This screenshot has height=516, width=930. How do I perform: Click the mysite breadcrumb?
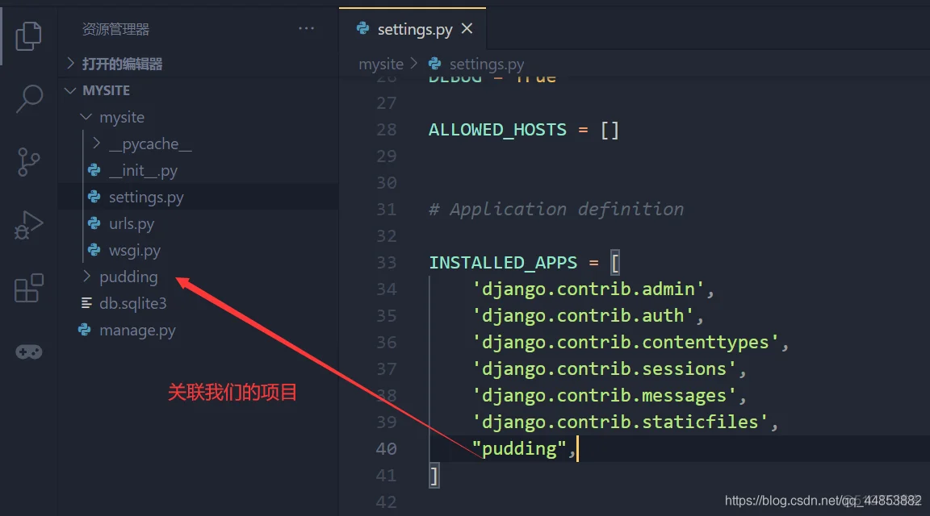pyautogui.click(x=381, y=64)
